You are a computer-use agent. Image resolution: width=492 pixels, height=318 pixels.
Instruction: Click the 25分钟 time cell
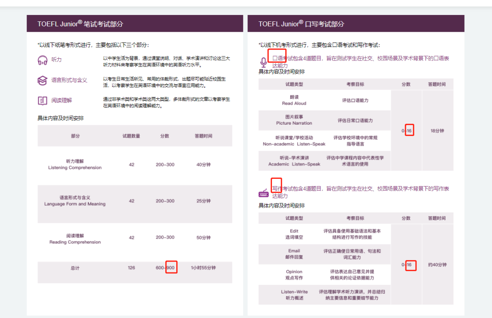[203, 201]
